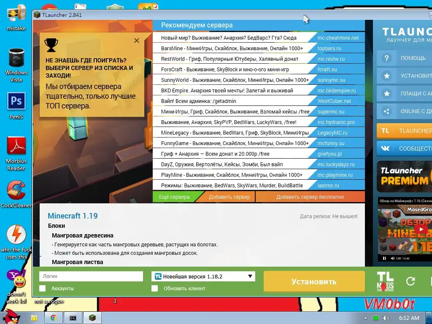Click the 6:12 AM taskbar clock
The height and width of the screenshot is (324, 432).
(409, 318)
